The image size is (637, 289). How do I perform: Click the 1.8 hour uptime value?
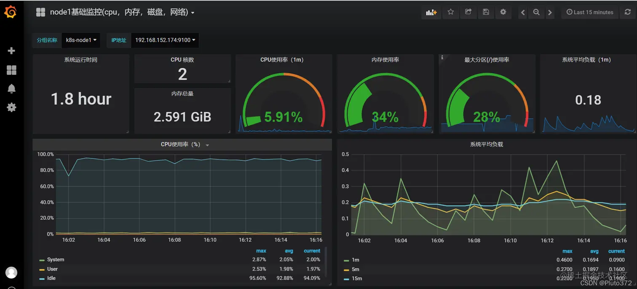[81, 99]
